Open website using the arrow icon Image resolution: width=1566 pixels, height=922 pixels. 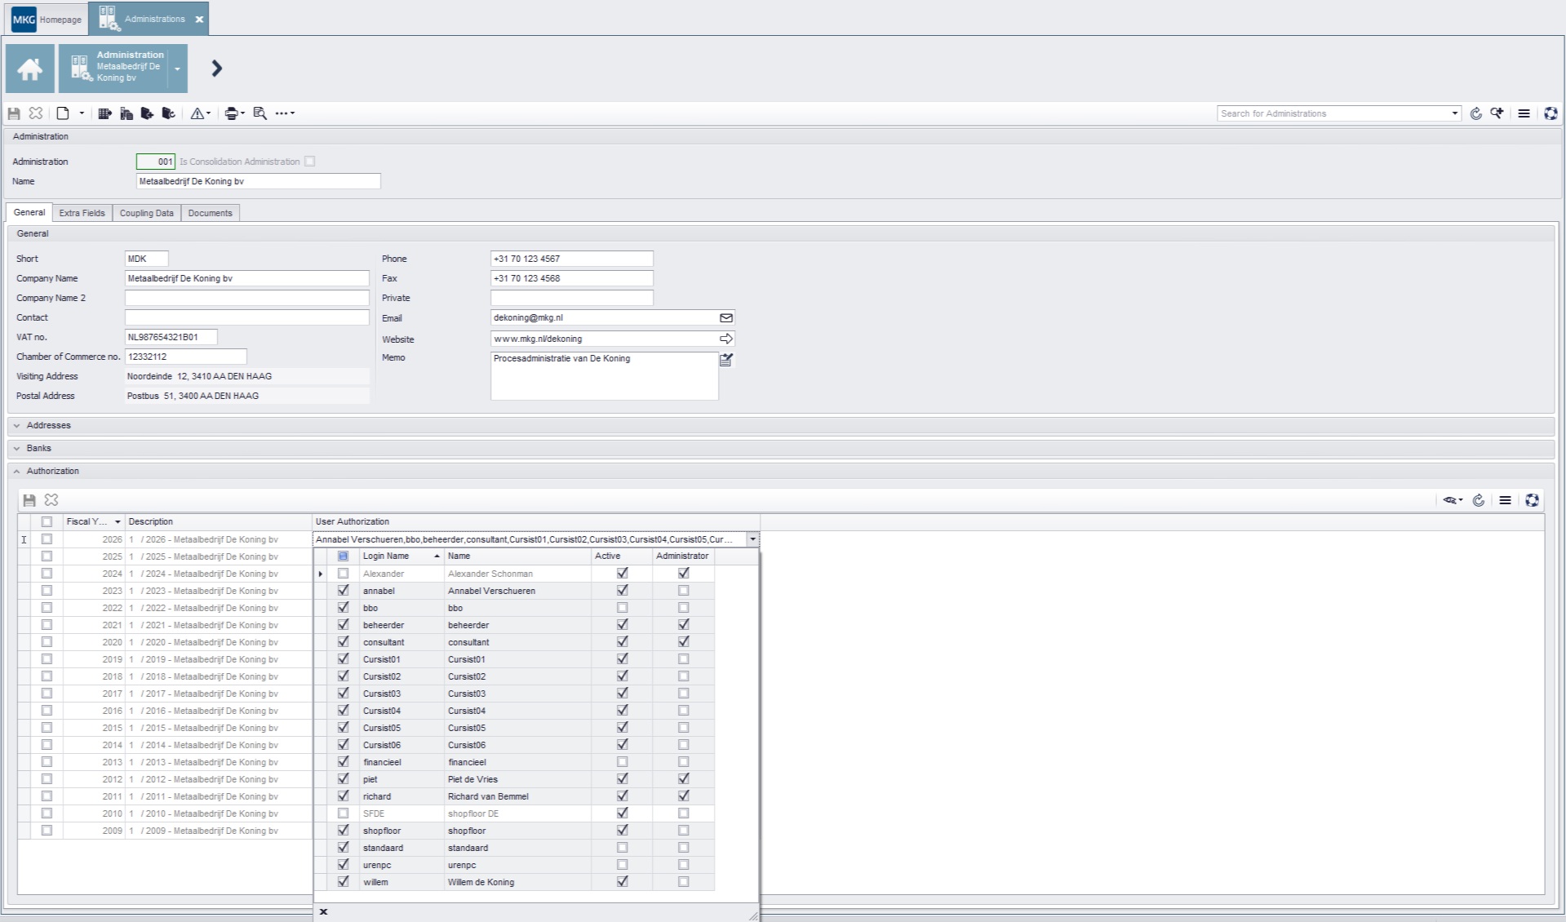(725, 339)
